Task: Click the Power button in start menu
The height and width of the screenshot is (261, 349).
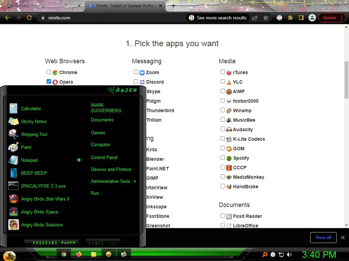Action: pyautogui.click(x=103, y=243)
